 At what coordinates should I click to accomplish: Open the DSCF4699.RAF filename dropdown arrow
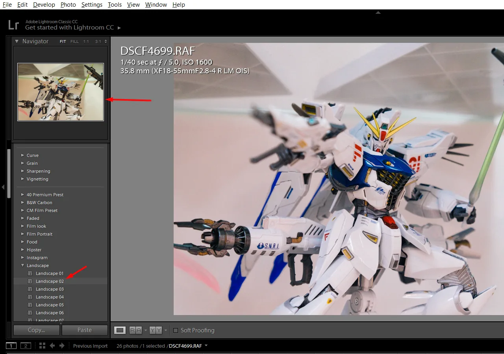click(x=206, y=346)
